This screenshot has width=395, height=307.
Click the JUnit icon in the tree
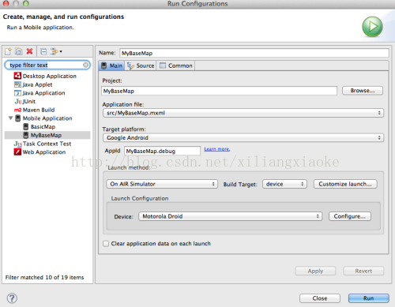click(18, 101)
